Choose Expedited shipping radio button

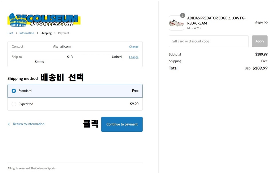(x=14, y=104)
